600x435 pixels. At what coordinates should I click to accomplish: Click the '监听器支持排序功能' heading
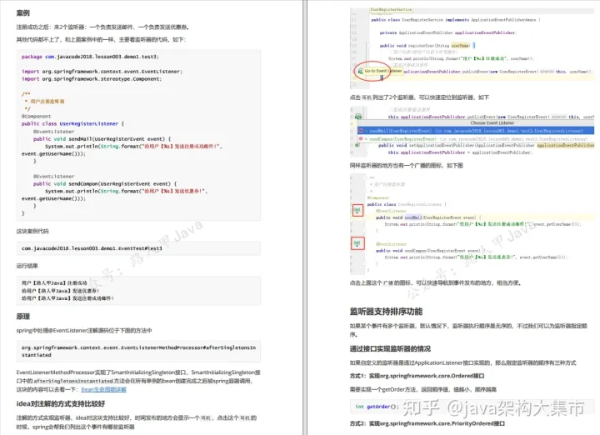386,312
